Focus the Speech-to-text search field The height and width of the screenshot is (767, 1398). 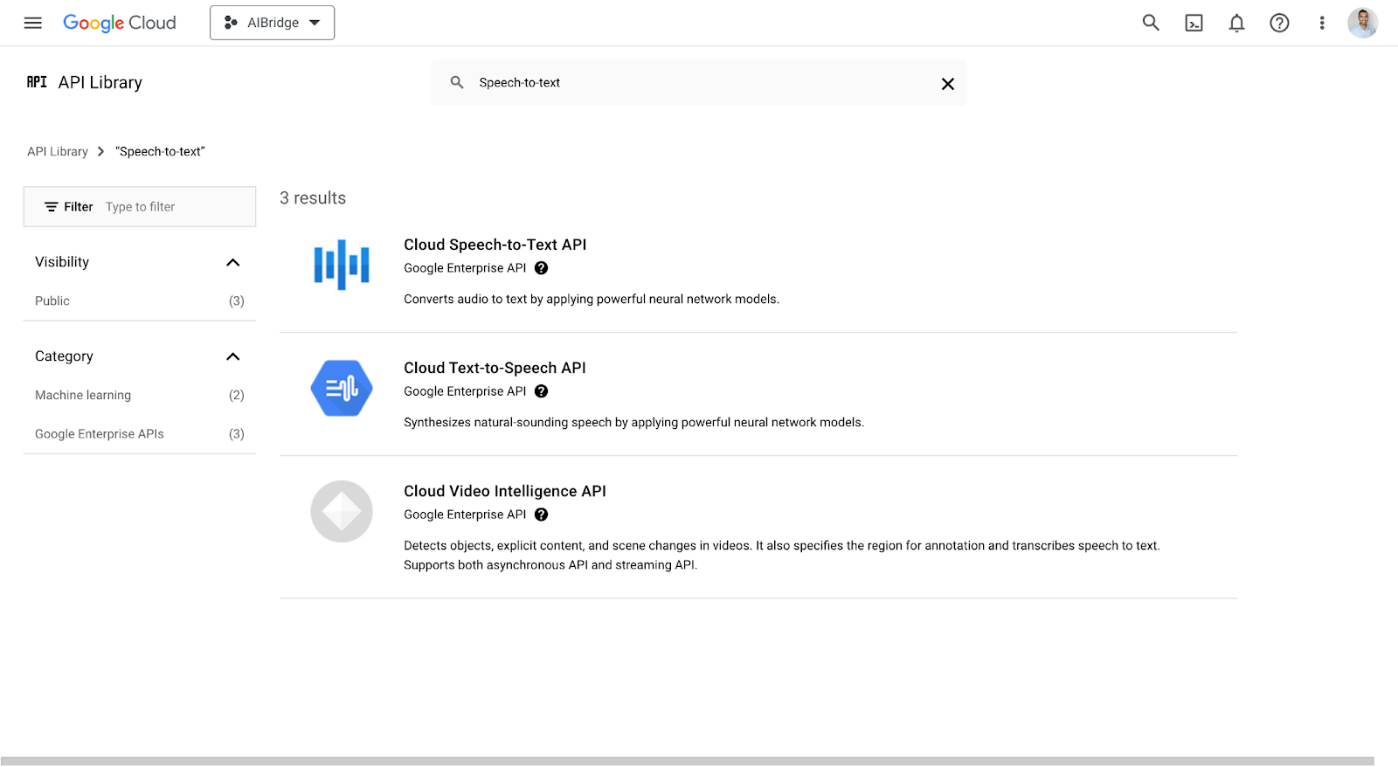point(699,83)
